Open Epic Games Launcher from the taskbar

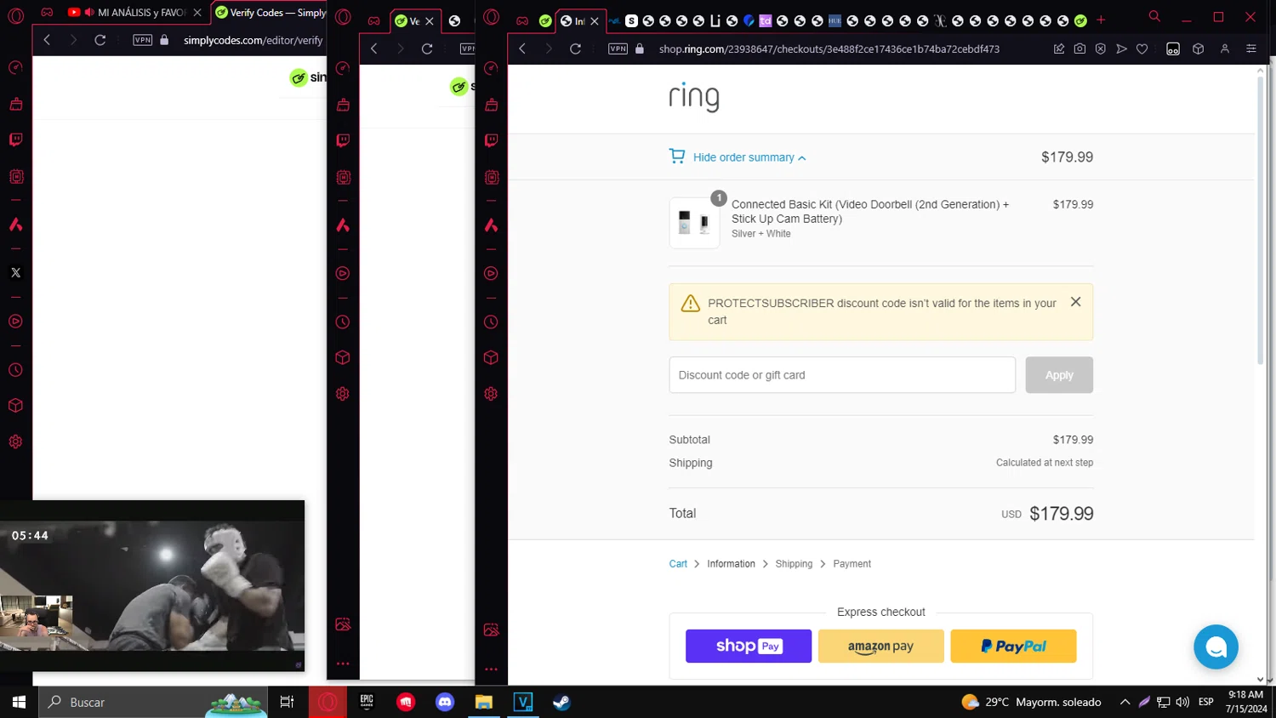click(x=367, y=702)
